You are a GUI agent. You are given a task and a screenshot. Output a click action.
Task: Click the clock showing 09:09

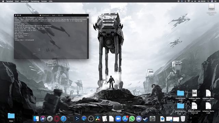pos(202,1)
